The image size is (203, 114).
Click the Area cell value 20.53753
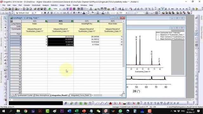click(61, 37)
